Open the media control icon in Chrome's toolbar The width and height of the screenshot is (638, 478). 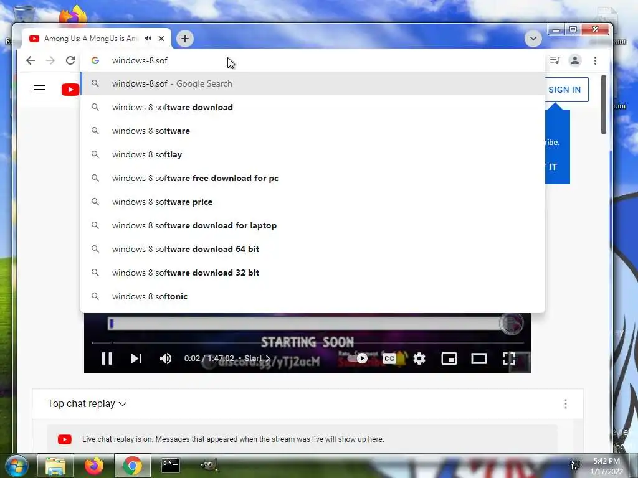555,60
